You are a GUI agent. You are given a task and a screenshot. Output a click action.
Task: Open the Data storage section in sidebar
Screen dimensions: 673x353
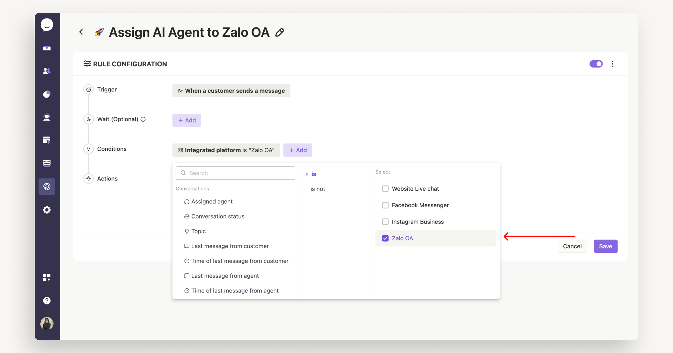[x=47, y=163]
